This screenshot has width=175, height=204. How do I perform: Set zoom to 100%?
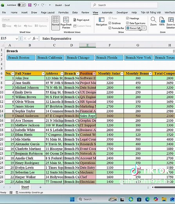(162, 21)
